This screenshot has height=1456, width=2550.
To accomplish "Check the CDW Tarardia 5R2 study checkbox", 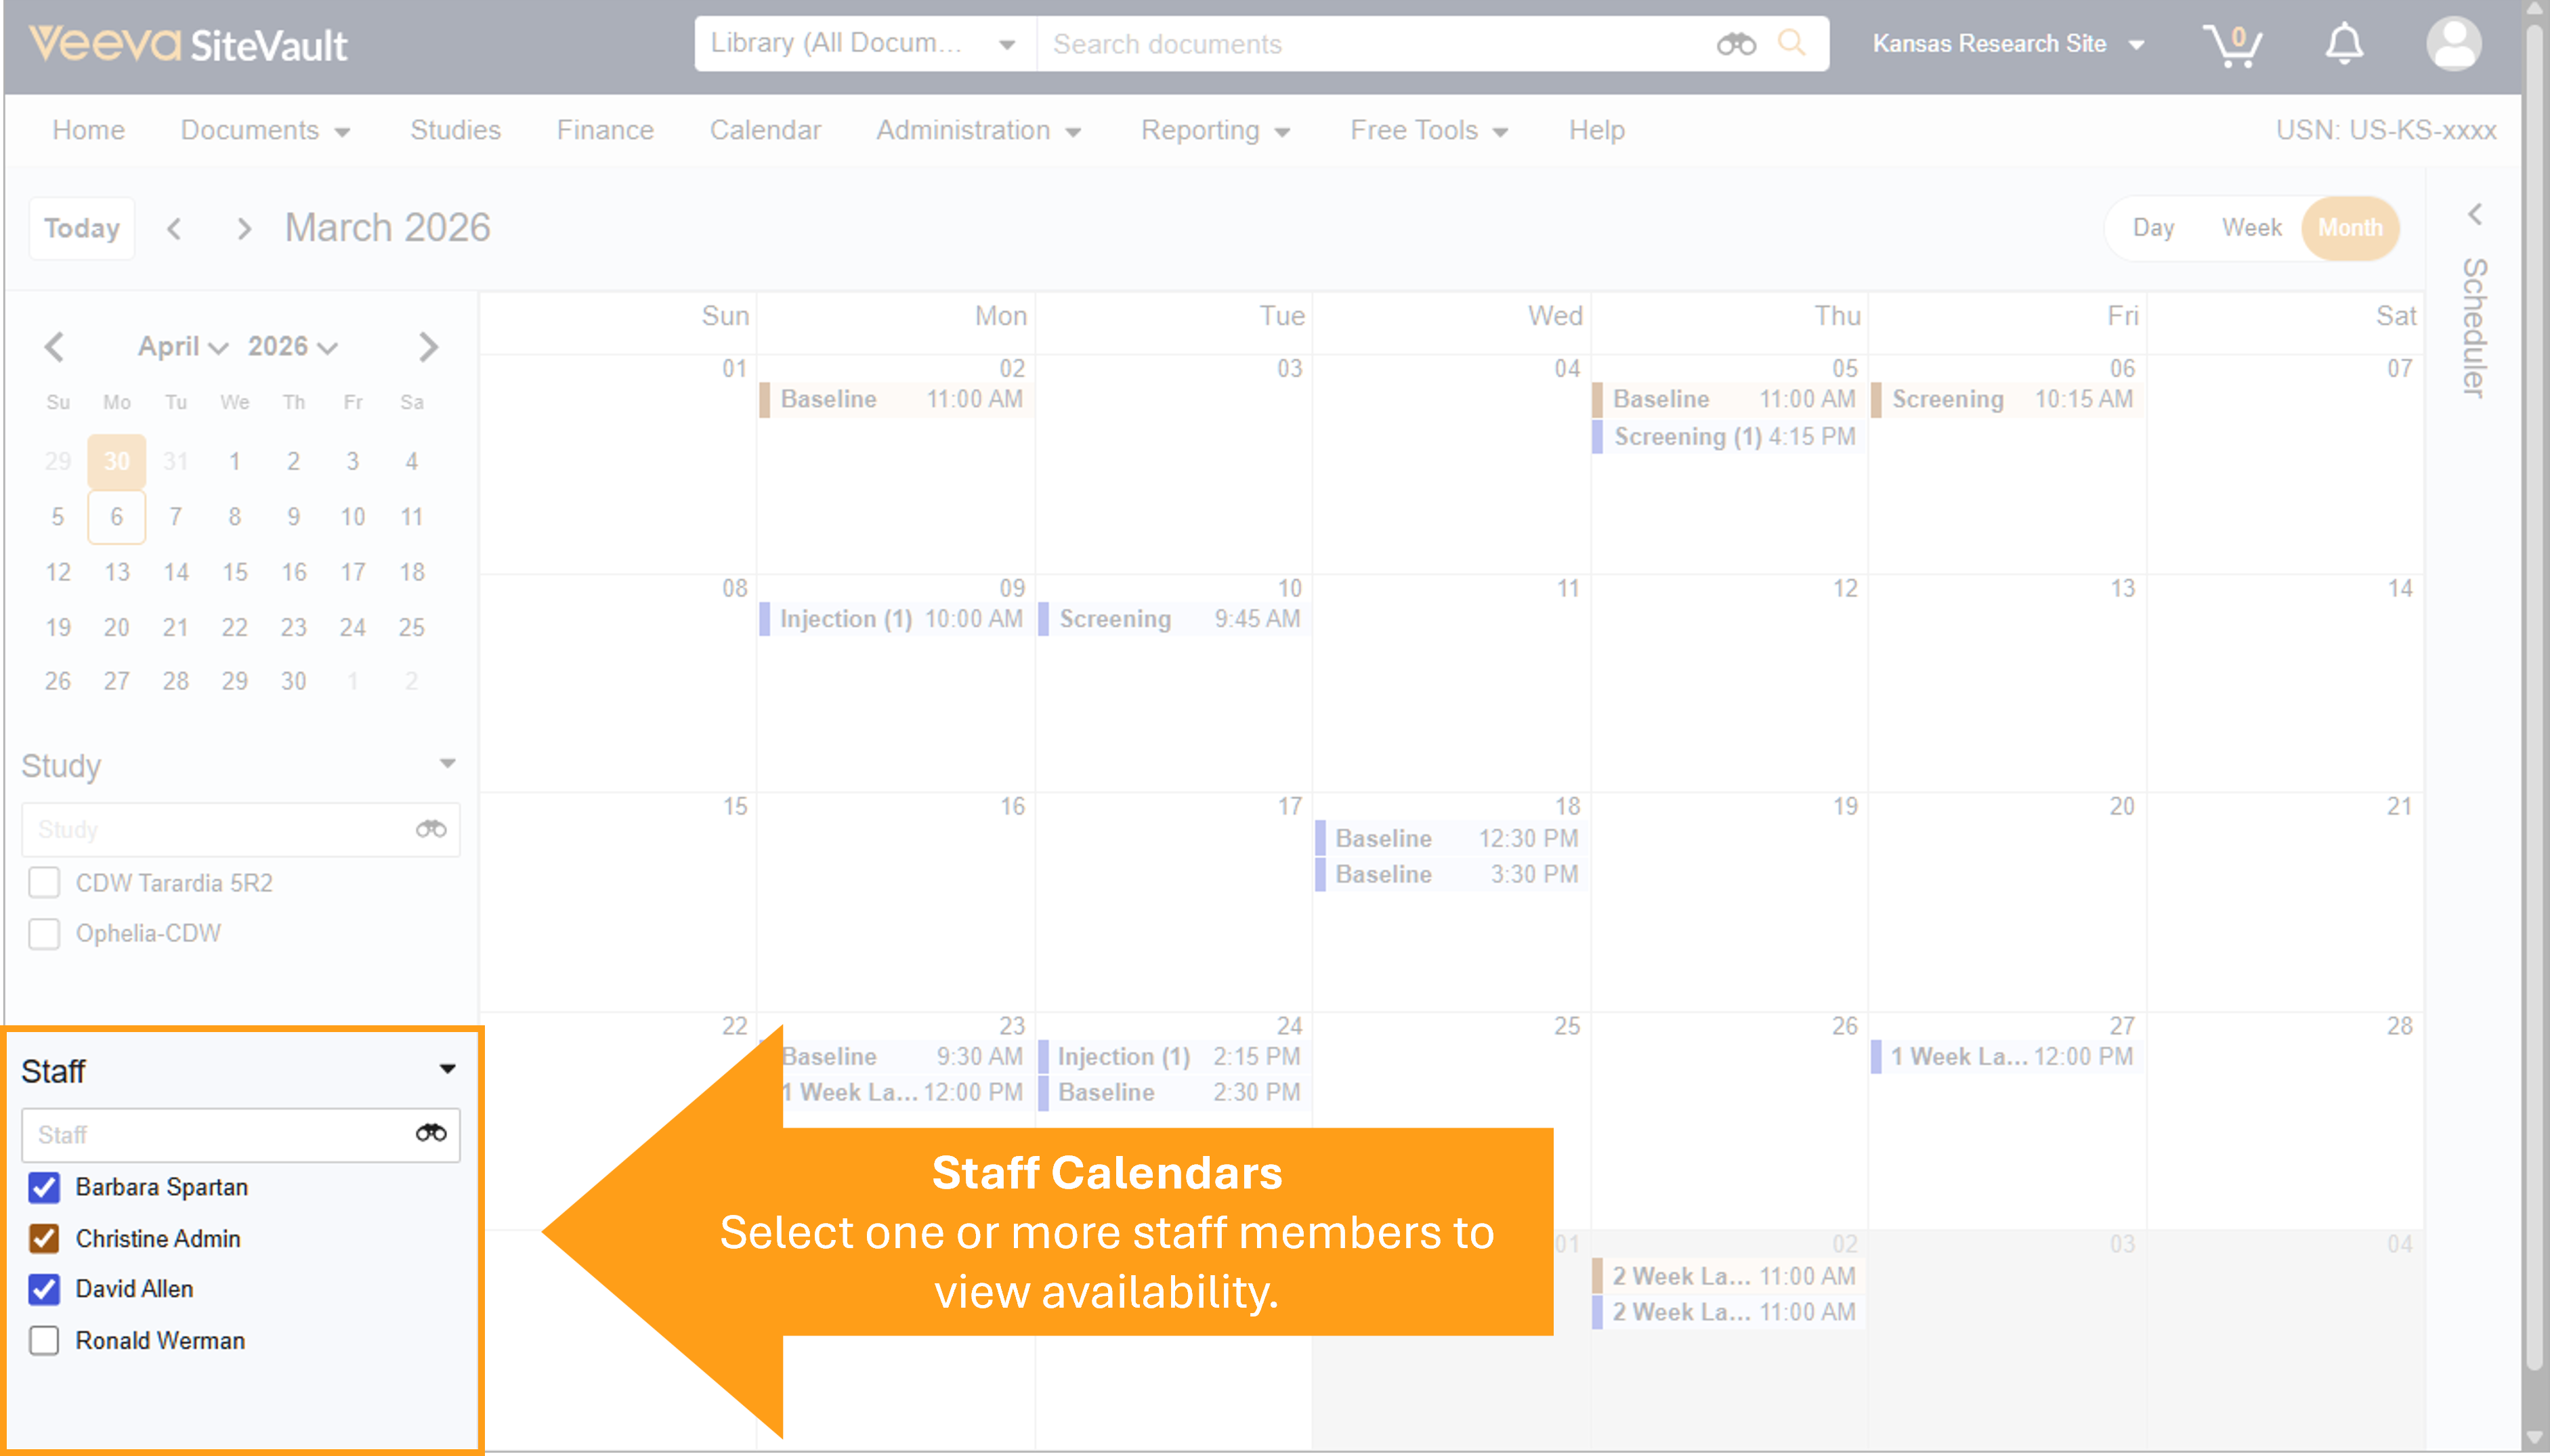I will tap(44, 883).
